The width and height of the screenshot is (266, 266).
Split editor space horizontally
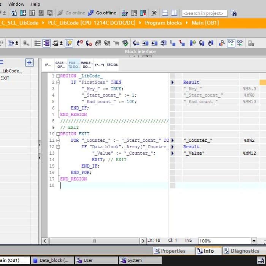165,13
